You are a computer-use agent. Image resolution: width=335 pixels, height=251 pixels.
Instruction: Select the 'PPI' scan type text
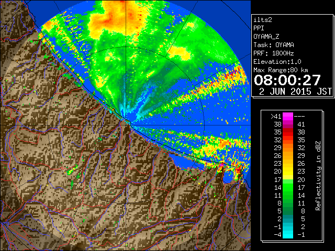pos(259,28)
